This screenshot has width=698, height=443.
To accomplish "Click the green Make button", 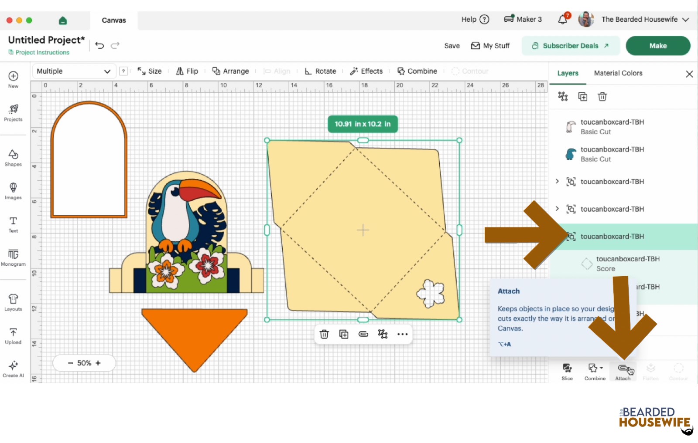I will [x=658, y=46].
